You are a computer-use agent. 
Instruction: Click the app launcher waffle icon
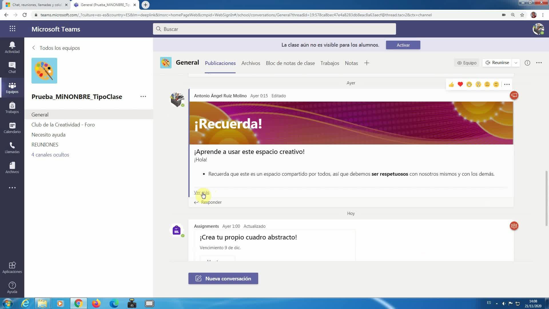pos(12,29)
